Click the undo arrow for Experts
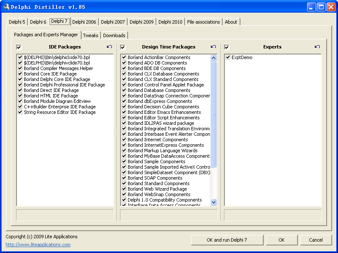This screenshot has height=253, width=338. tap(317, 47)
